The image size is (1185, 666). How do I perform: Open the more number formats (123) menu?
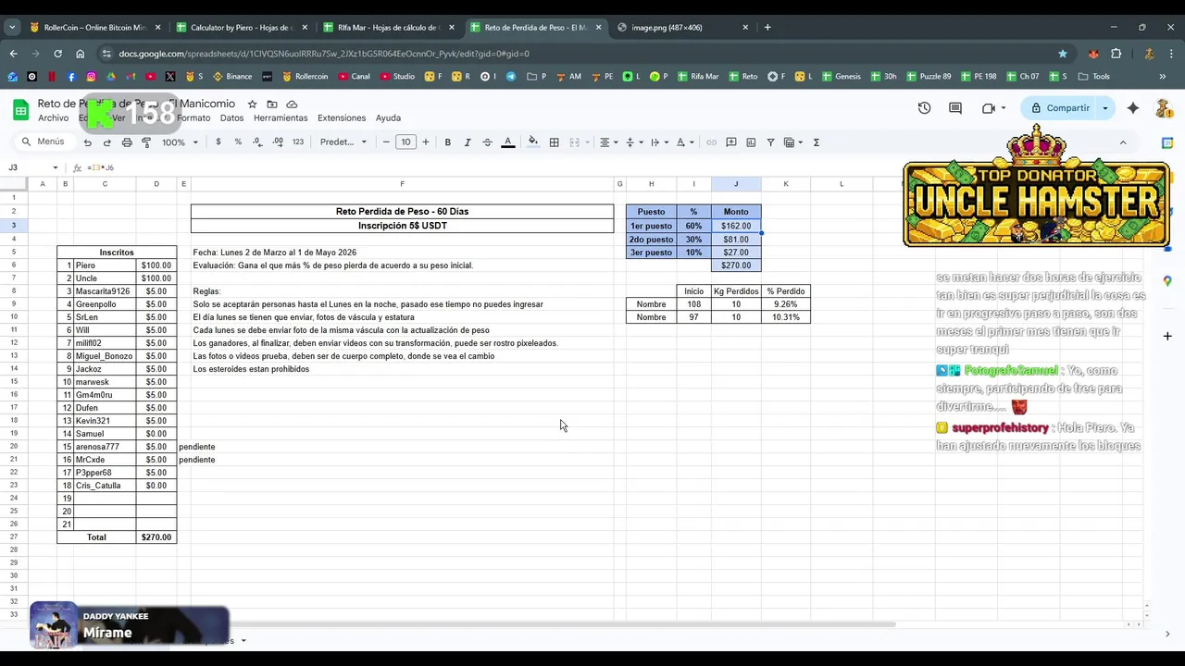point(298,142)
